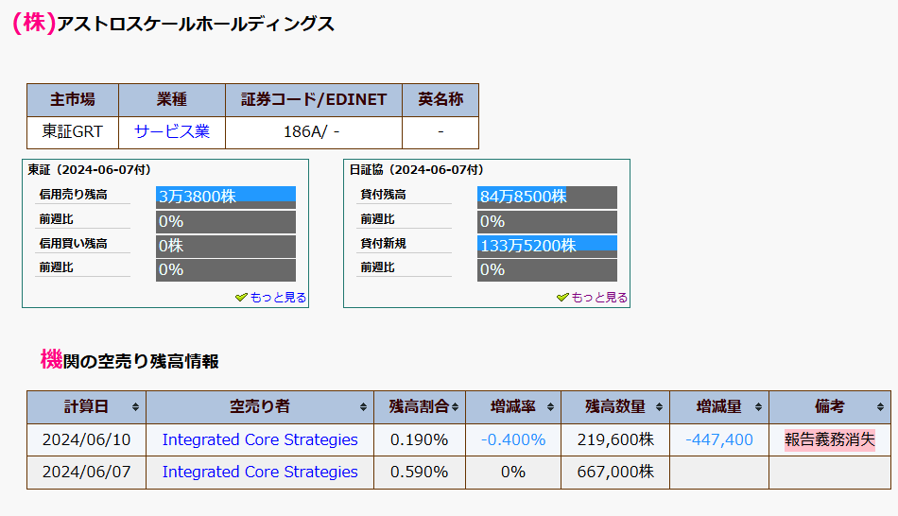Open Integrated Core Strategies link for 2024/06/07
898x516 pixels.
pos(260,472)
